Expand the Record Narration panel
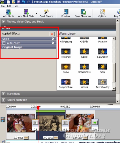The height and width of the screenshot is (143, 120). coord(4,100)
